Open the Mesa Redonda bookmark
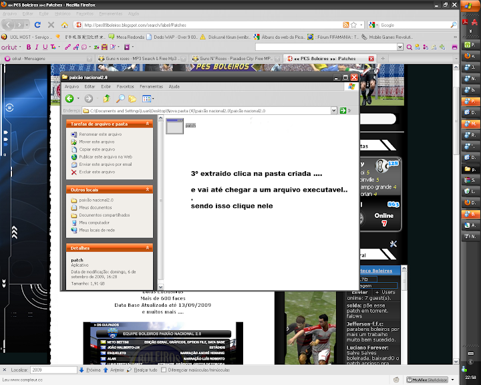 127,37
